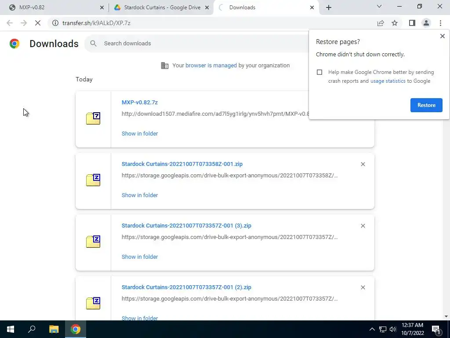Open the volume tray icon
The height and width of the screenshot is (338, 450).
393,329
